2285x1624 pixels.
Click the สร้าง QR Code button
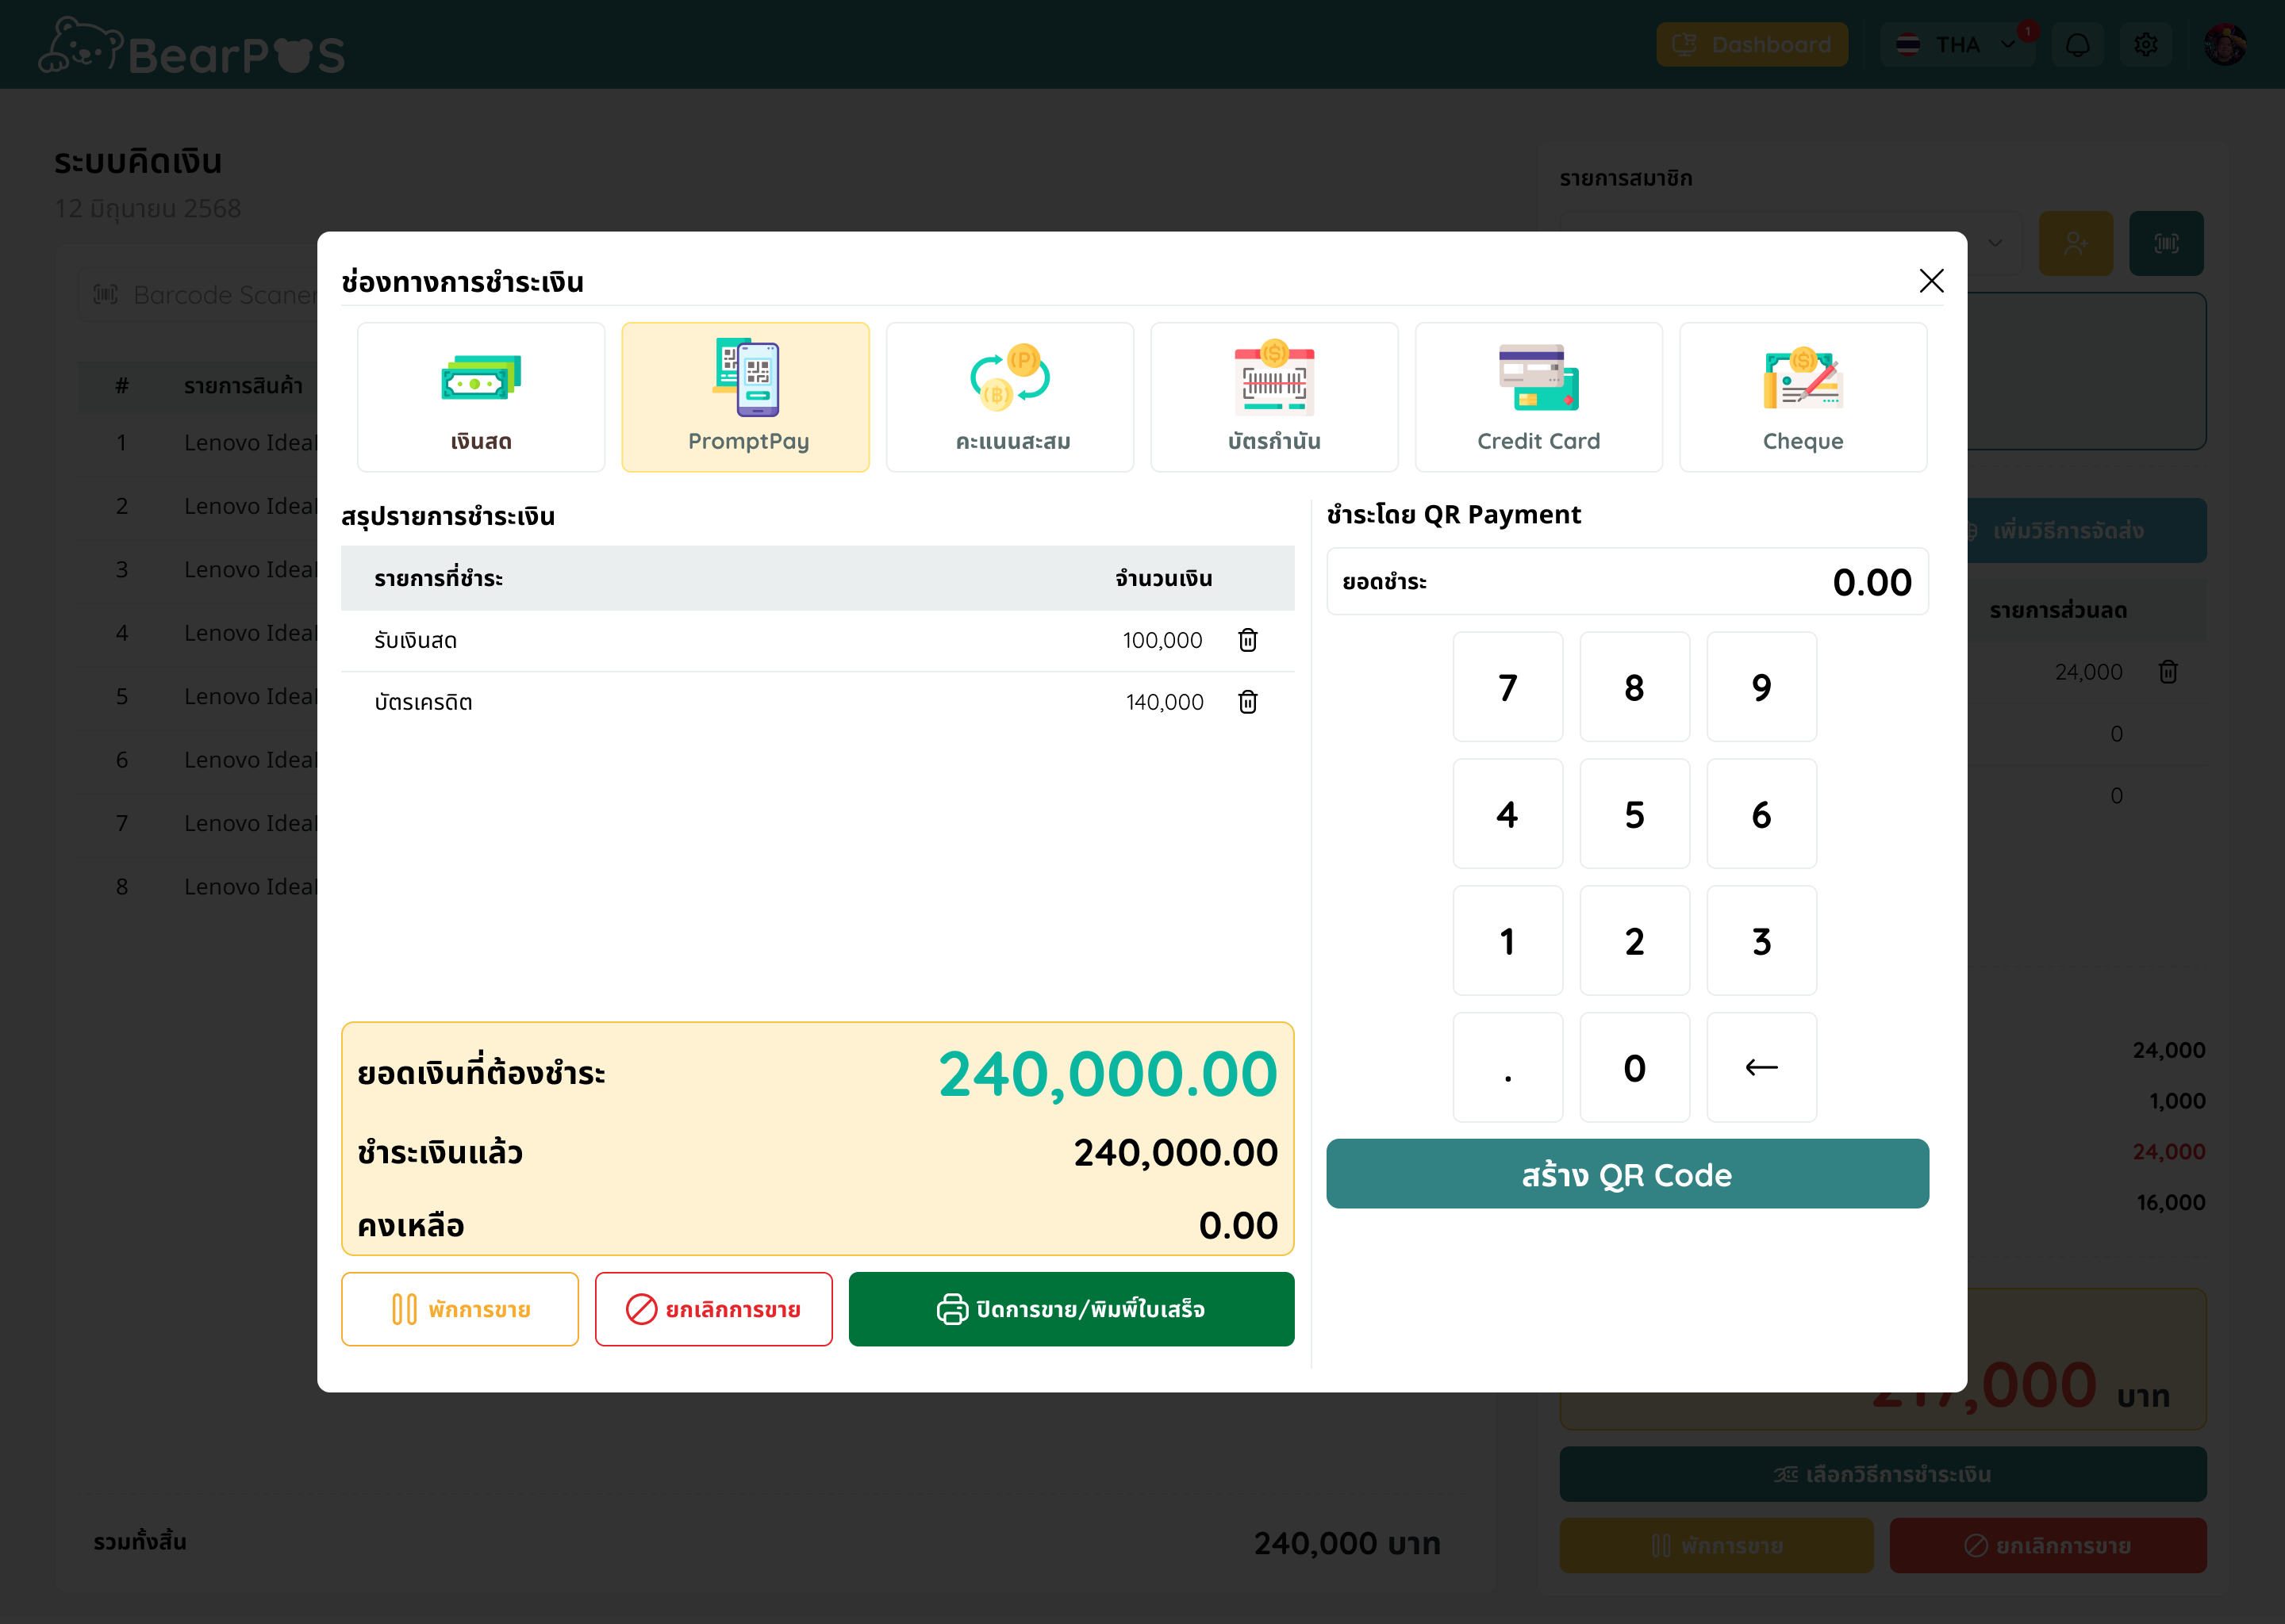[1628, 1174]
